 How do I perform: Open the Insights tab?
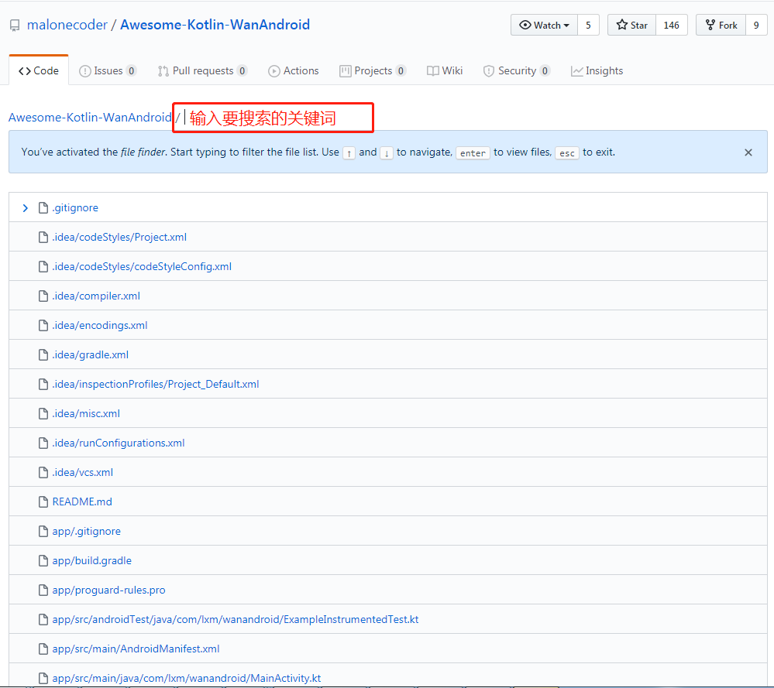[x=597, y=70]
